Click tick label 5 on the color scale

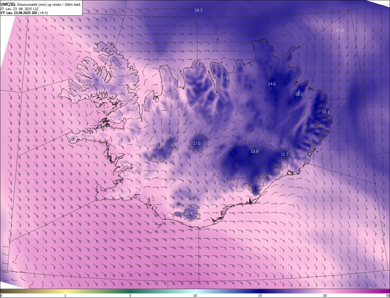click(130, 296)
